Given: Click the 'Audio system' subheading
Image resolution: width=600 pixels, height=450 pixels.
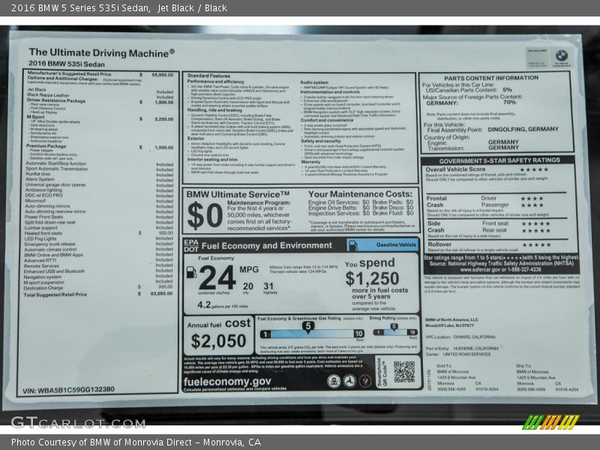Looking at the screenshot, I should tap(314, 82).
